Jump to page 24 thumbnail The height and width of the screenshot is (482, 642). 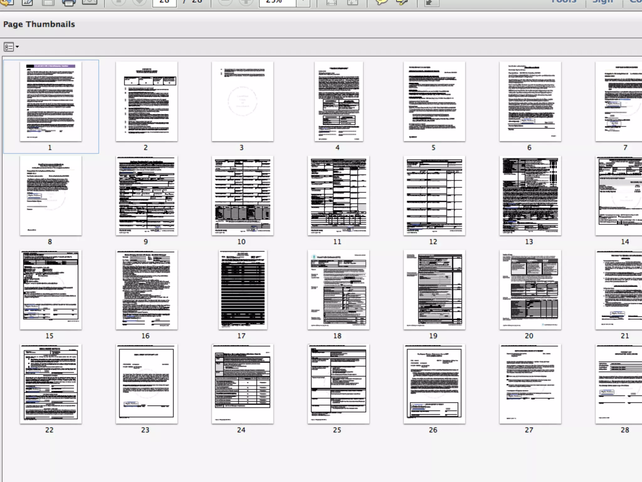pyautogui.click(x=242, y=384)
